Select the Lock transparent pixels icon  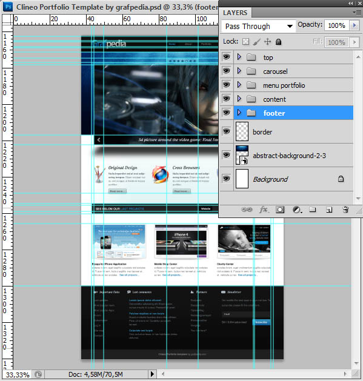point(246,42)
